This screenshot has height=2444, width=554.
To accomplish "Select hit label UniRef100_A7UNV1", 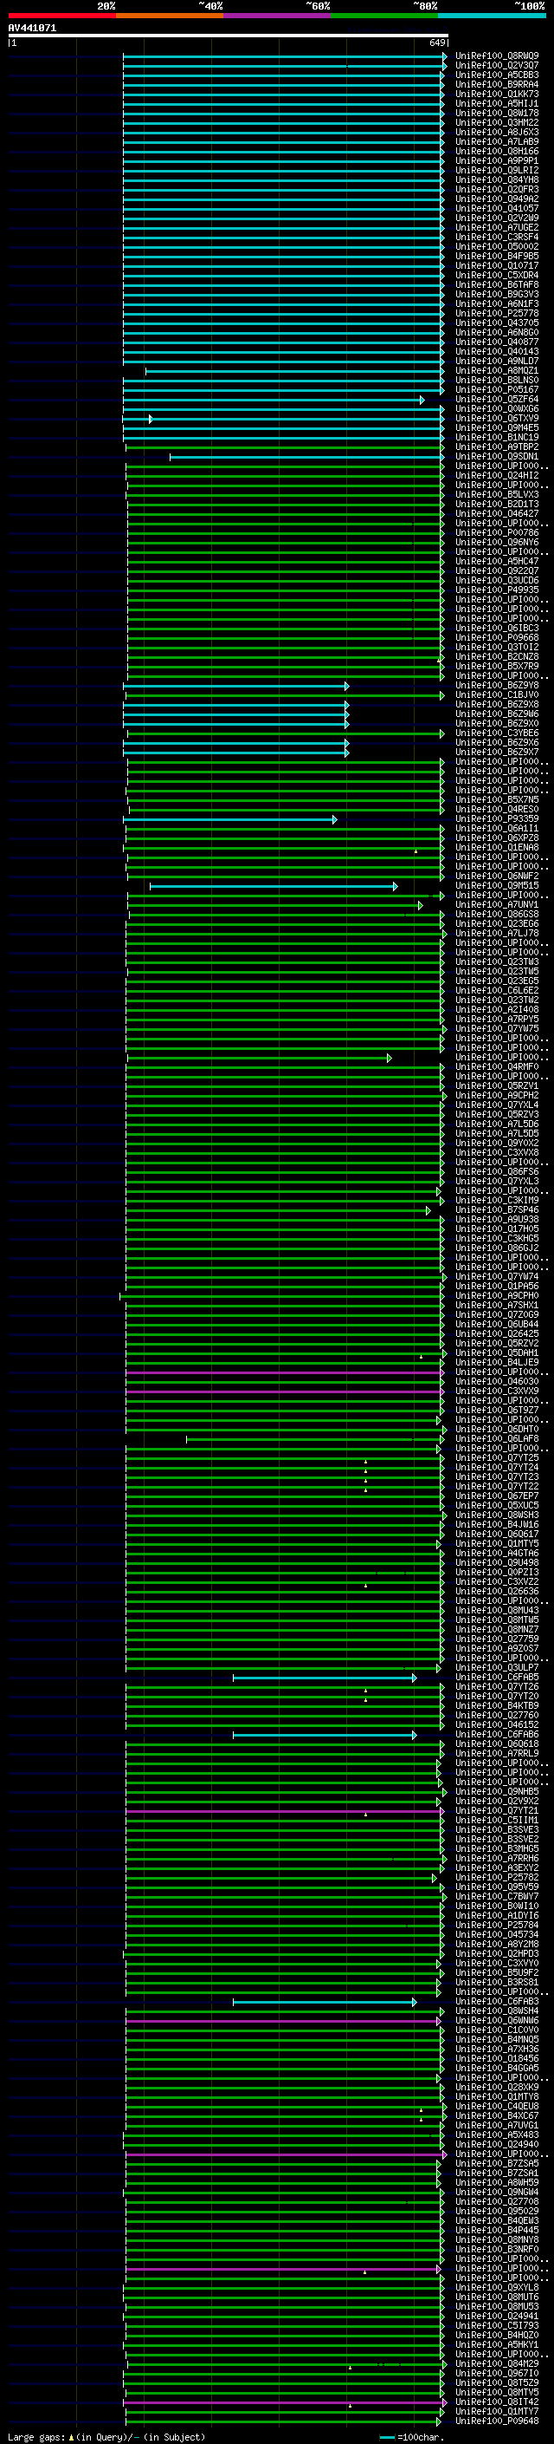I will point(497,905).
